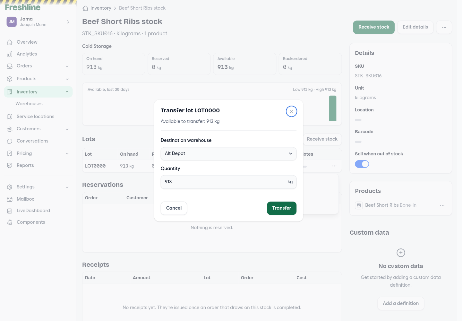Open Conversations from the sidebar
462x321 pixels.
32,141
